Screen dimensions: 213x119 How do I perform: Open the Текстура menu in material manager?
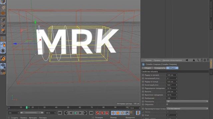(x=43, y=118)
